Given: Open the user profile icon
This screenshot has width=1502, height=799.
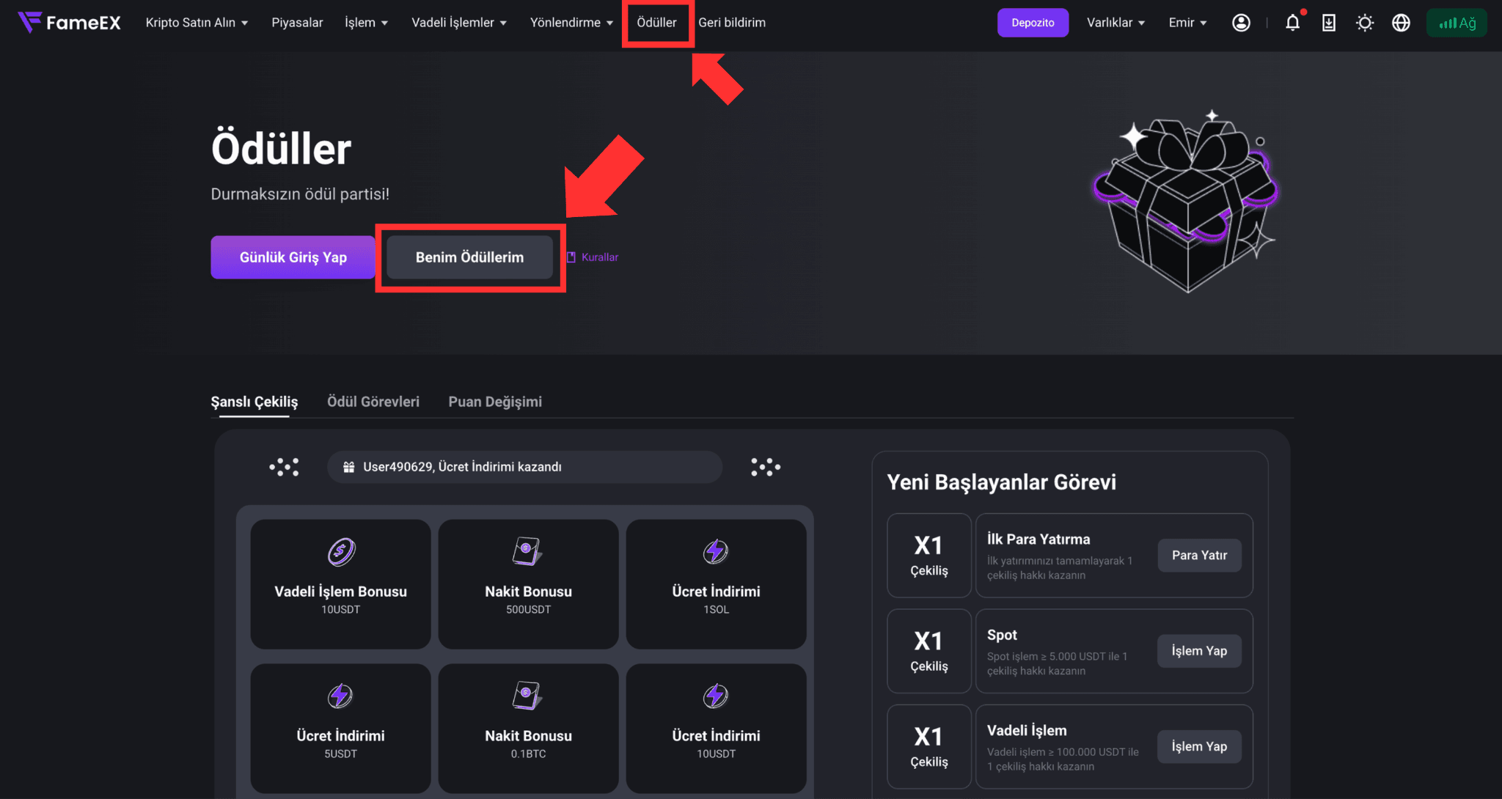Looking at the screenshot, I should coord(1241,23).
